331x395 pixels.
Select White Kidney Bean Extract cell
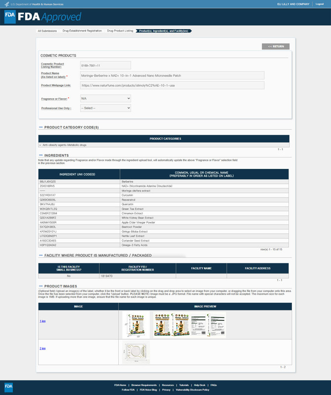pos(204,218)
